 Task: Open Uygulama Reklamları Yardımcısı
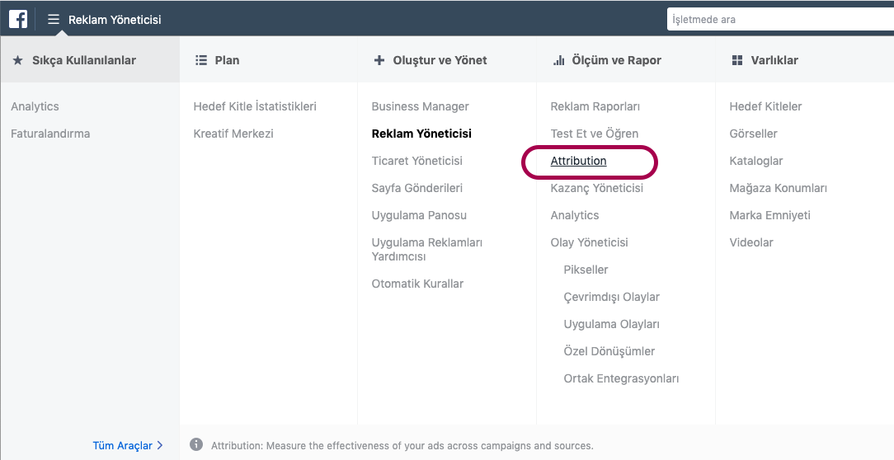tap(427, 249)
